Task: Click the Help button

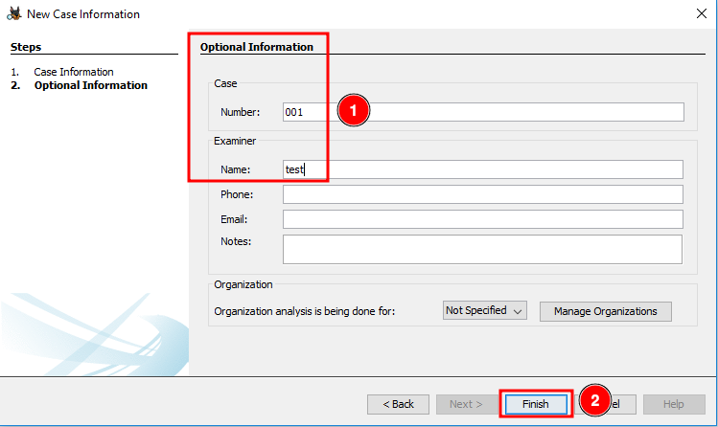Action: pos(674,404)
